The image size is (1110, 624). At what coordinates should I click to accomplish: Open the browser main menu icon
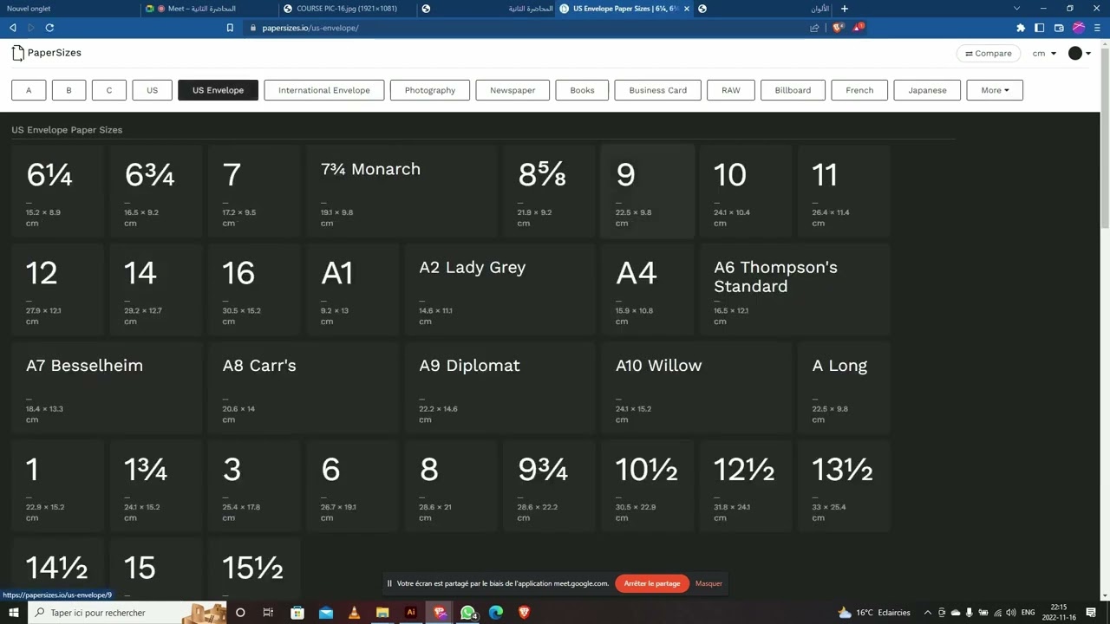pos(1098,28)
